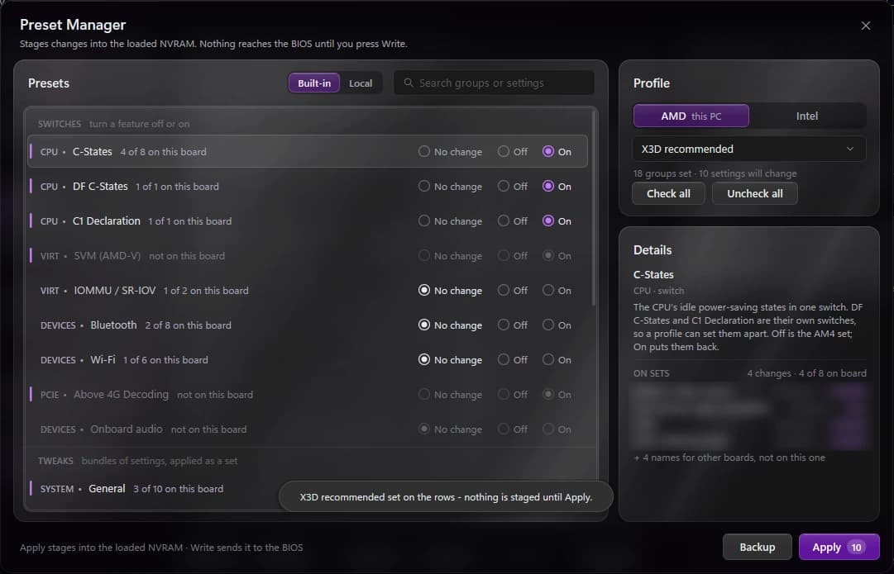Switch to Built-in presets tab

pyautogui.click(x=314, y=83)
